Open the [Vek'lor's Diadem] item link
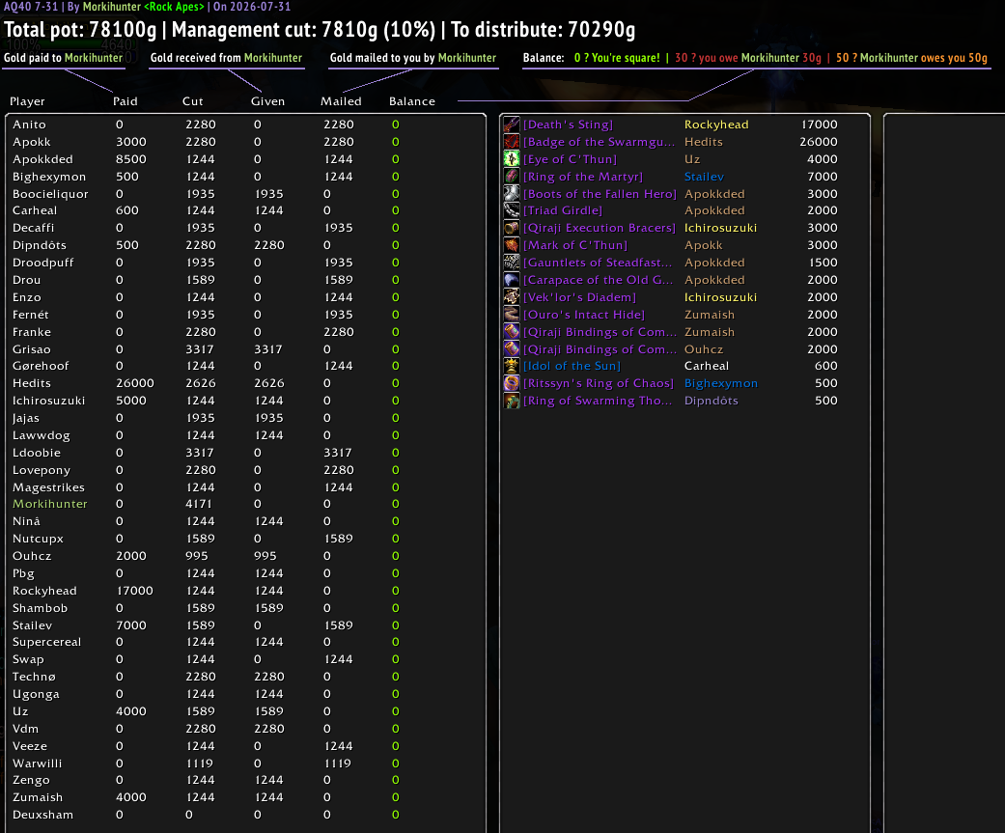Image resolution: width=1005 pixels, height=833 pixels. coord(579,296)
